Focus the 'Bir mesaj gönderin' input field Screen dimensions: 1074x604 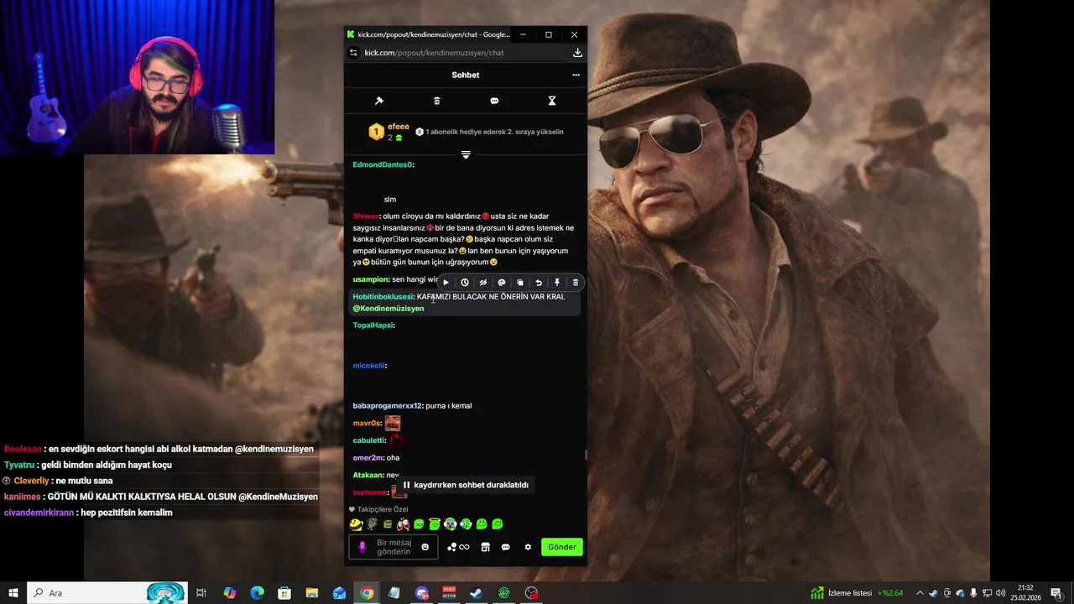tap(394, 547)
